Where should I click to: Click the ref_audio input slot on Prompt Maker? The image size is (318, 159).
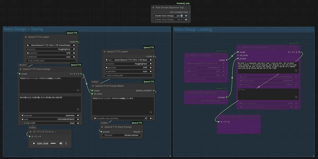click(x=92, y=94)
